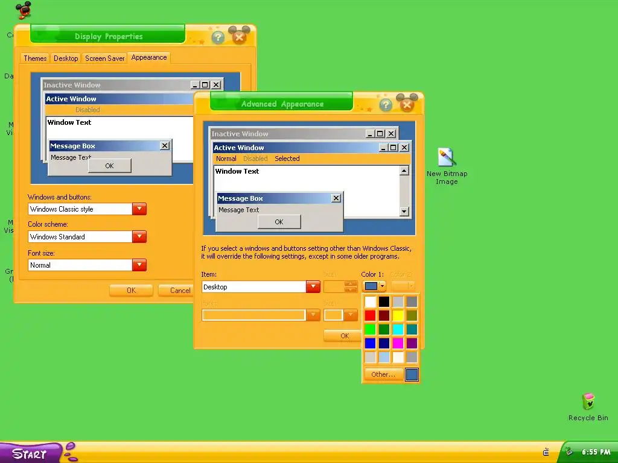Expand the Windows and buttons dropdown
The height and width of the screenshot is (463, 618).
click(x=139, y=209)
